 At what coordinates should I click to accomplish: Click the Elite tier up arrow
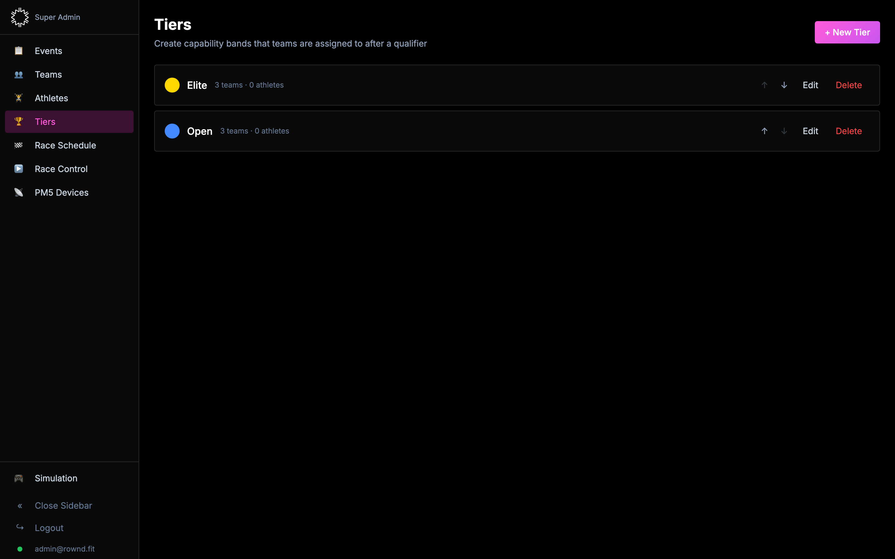pyautogui.click(x=764, y=85)
